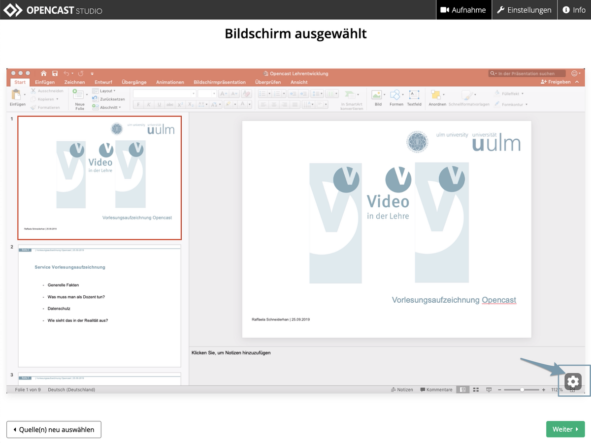Collapse the ribbon with the chevron beside Freigeben
This screenshot has height=443, width=591.
click(577, 82)
